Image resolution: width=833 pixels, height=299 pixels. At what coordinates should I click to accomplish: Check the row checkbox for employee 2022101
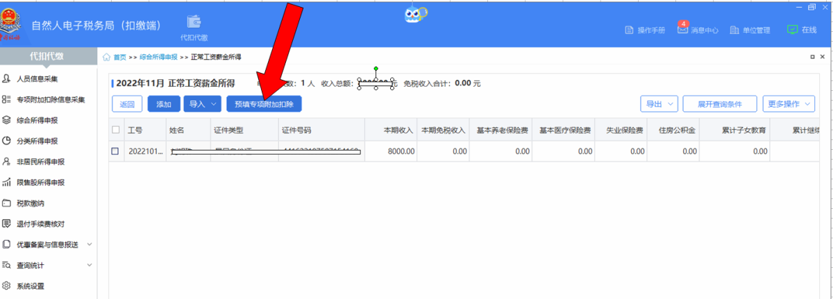tap(116, 151)
